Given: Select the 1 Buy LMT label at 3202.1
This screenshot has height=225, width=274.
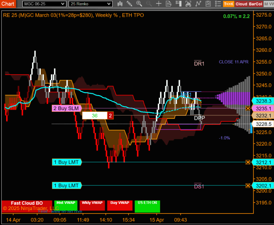Looking at the screenshot, I should pyautogui.click(x=67, y=186).
